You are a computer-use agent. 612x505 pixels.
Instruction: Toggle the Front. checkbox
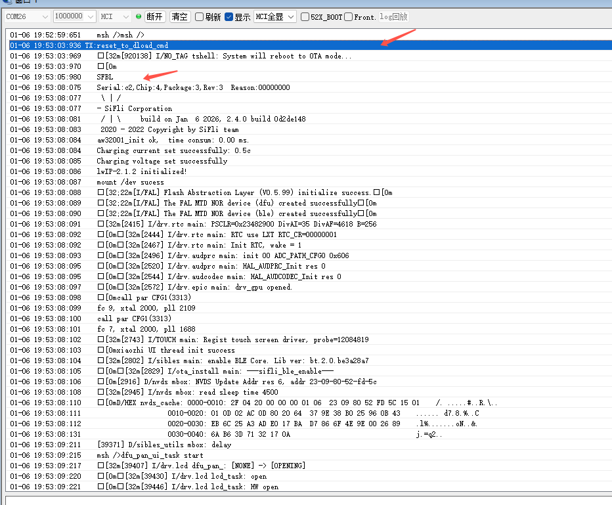pos(349,17)
